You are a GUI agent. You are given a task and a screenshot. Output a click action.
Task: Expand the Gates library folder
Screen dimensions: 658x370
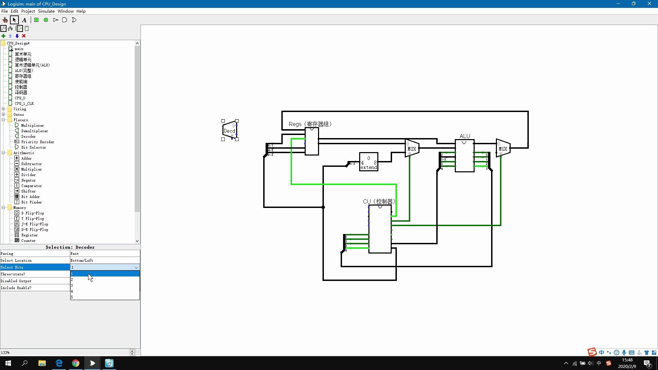click(x=3, y=114)
